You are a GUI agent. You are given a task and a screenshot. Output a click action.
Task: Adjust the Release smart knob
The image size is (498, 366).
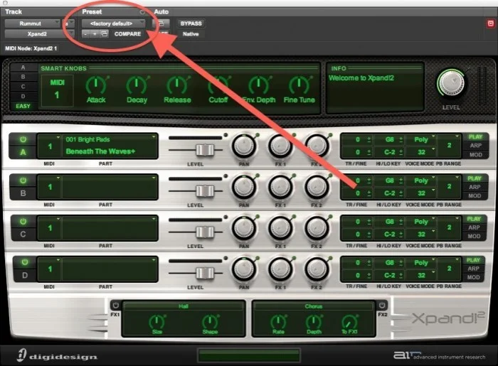point(177,85)
